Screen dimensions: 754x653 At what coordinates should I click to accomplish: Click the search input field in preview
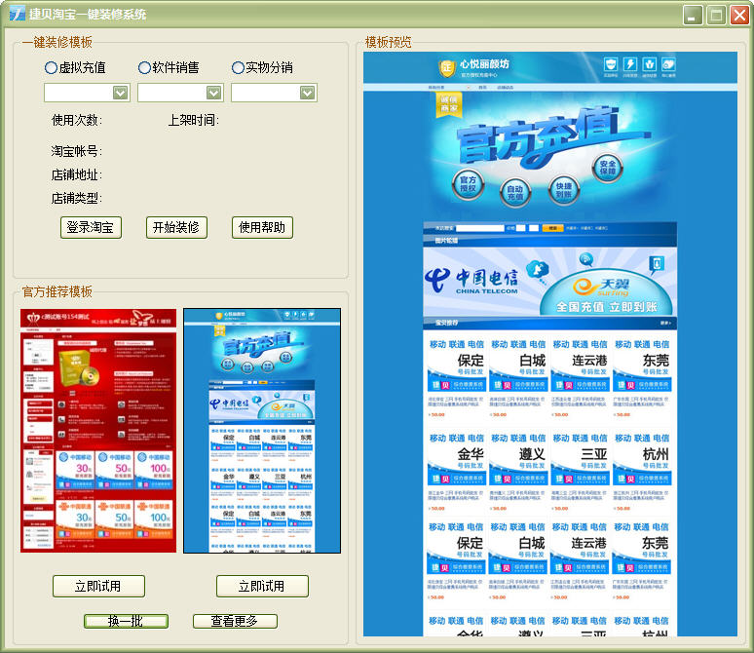pyautogui.click(x=480, y=228)
